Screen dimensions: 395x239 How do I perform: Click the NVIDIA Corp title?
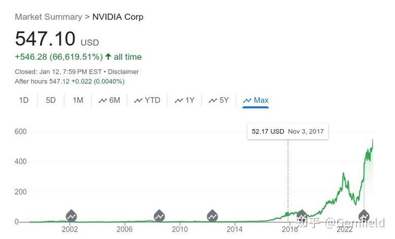pyautogui.click(x=118, y=17)
